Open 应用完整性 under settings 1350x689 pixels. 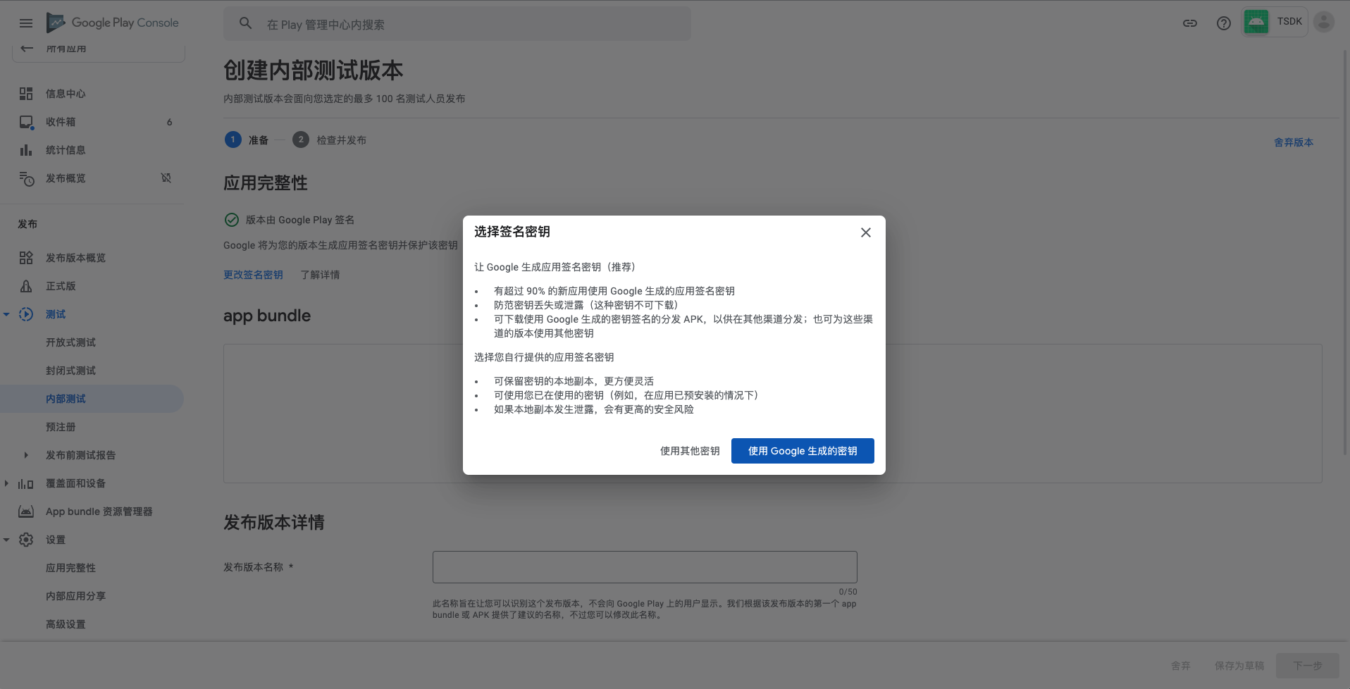pos(70,568)
